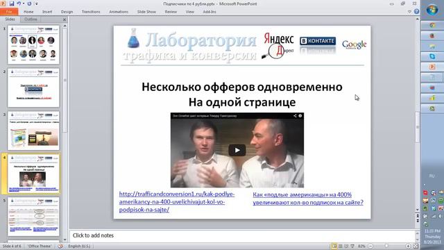Click the video info icon
The height and width of the screenshot is (250, 444).
[300, 116]
